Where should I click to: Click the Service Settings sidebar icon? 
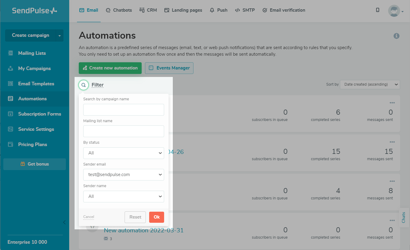pyautogui.click(x=10, y=129)
